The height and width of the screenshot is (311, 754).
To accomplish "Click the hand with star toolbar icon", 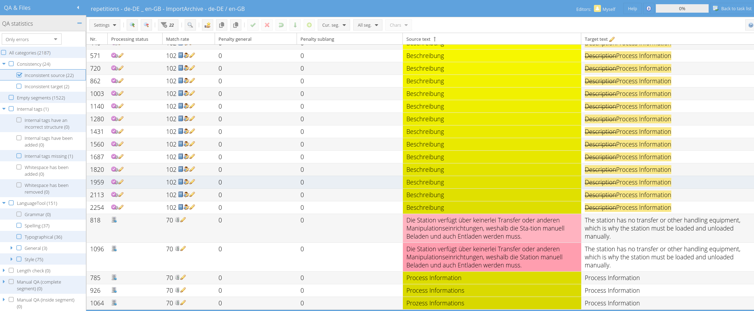I will [x=208, y=25].
